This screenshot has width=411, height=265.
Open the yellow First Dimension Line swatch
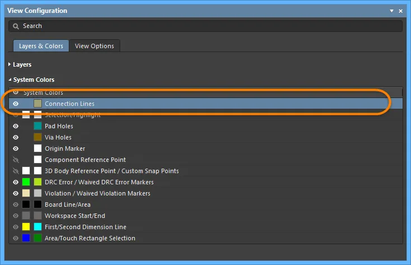tap(26, 227)
